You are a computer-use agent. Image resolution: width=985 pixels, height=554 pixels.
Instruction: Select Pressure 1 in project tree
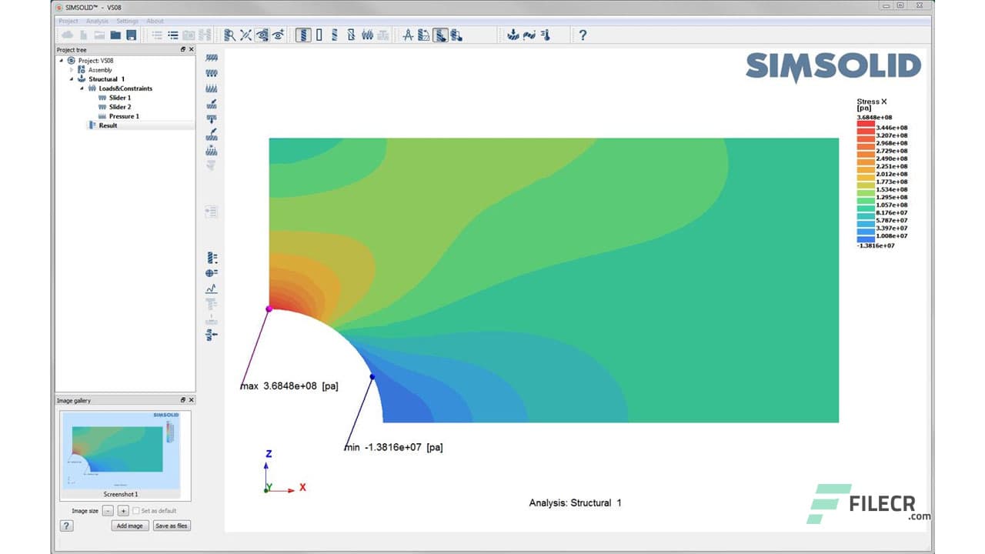coord(124,116)
